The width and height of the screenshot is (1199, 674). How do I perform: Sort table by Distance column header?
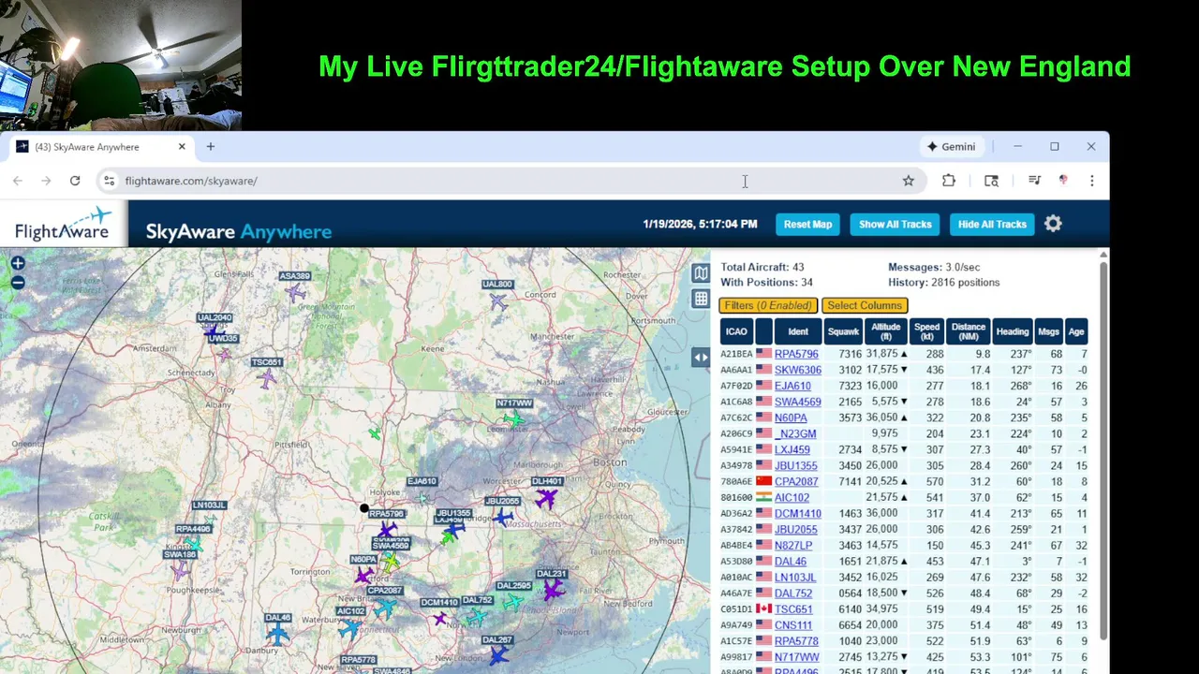(x=969, y=331)
